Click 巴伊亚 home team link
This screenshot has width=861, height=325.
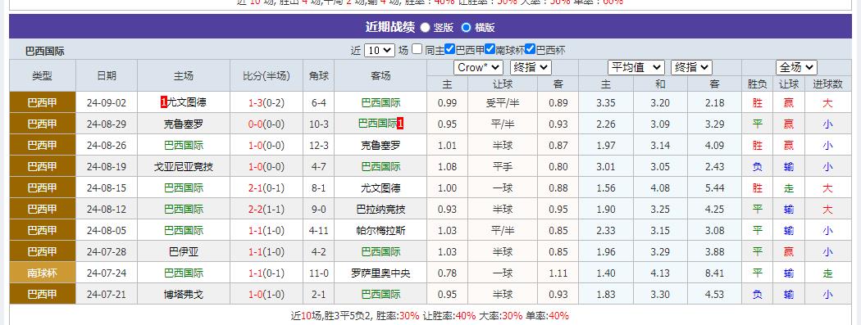tap(184, 252)
